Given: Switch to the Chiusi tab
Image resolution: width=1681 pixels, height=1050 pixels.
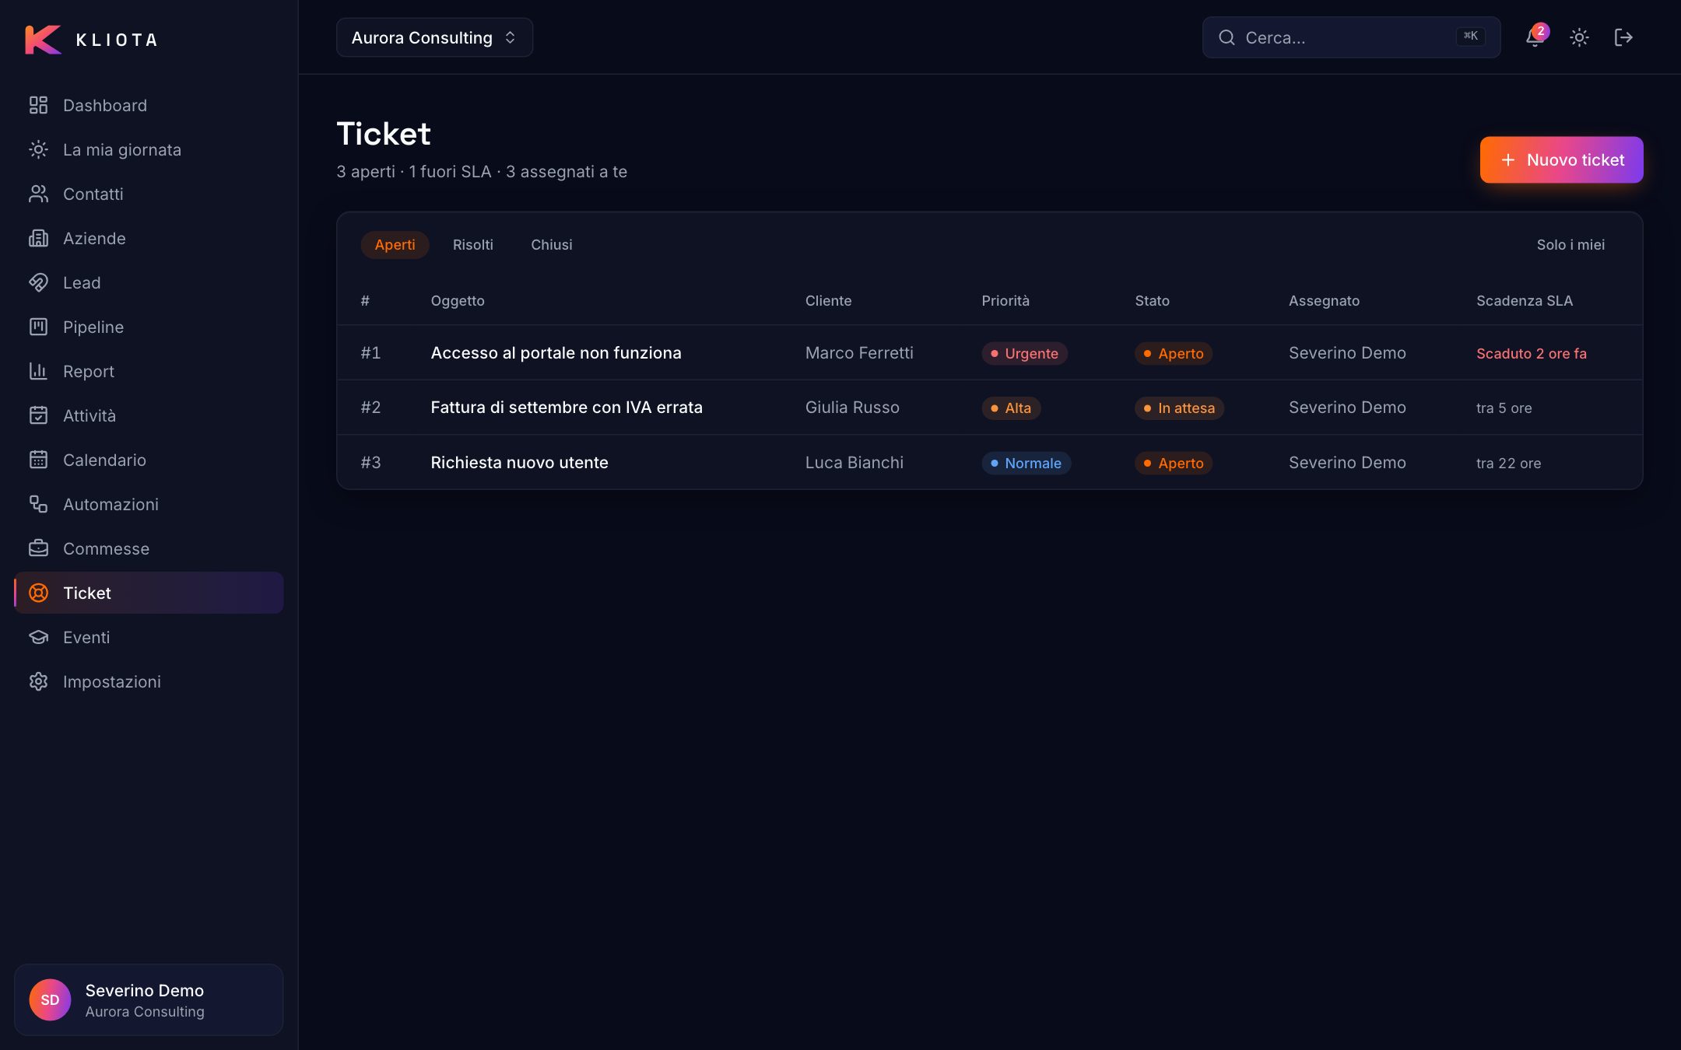Looking at the screenshot, I should [552, 244].
